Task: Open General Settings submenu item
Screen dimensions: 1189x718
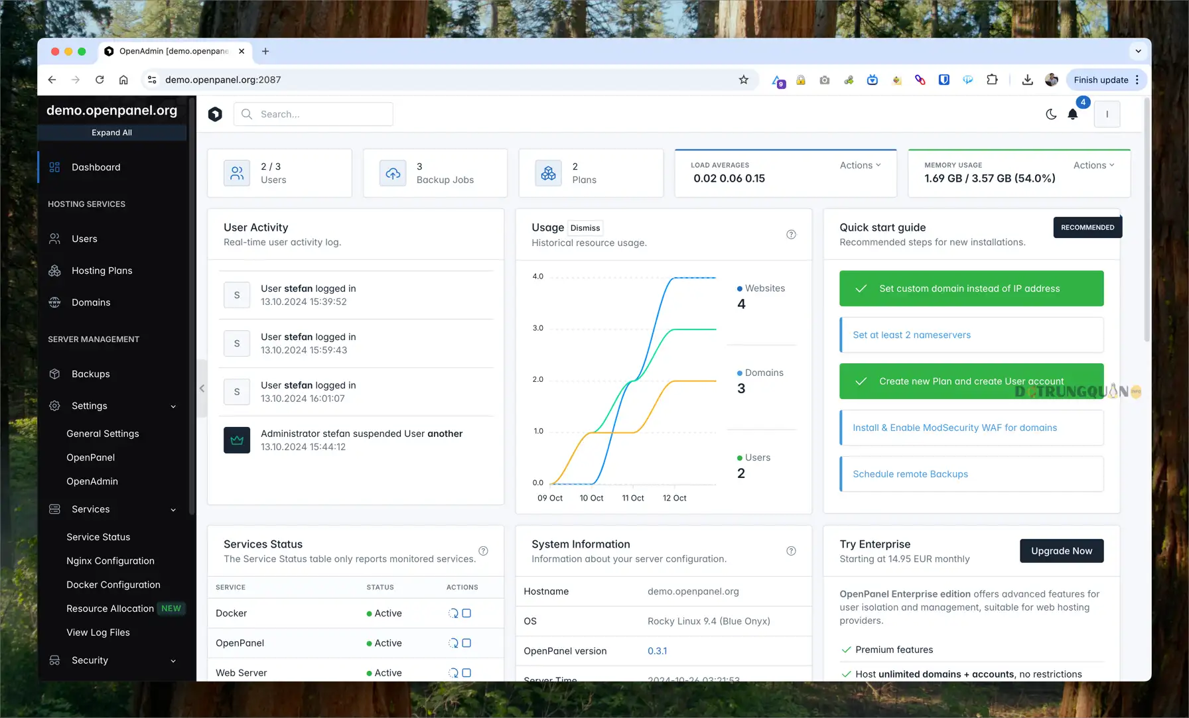Action: (103, 434)
